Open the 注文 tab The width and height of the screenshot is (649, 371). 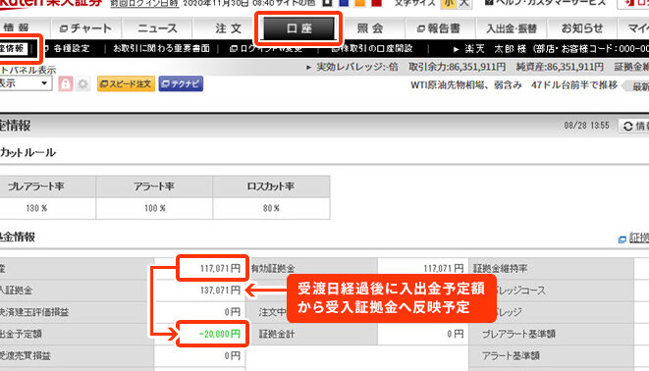[x=228, y=28]
